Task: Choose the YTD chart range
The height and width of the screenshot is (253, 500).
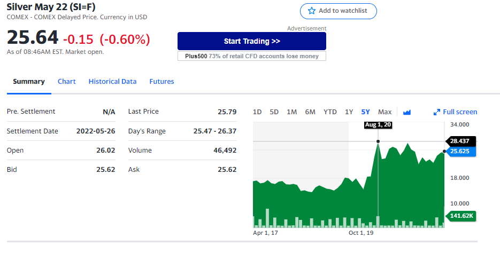Action: click(330, 112)
